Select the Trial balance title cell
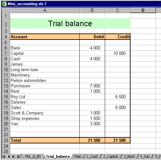161x160 pixels. coord(70,23)
